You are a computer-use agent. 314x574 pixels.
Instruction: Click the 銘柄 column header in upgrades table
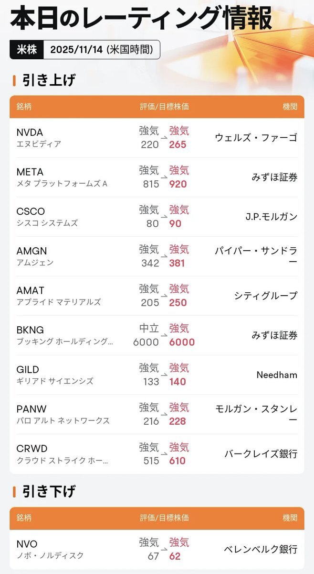coord(24,107)
